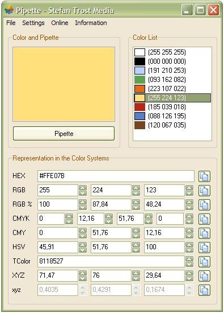Image resolution: width=224 pixels, height=313 pixels.
Task: Click the HEX field showing #FFE07B
Action: 116,176
